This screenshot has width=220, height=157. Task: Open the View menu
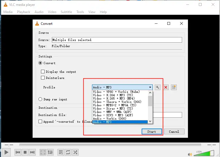[x=92, y=12]
